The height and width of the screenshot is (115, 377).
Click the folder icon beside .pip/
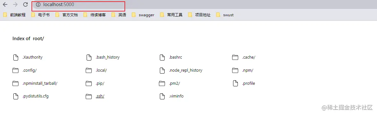[x=89, y=83]
